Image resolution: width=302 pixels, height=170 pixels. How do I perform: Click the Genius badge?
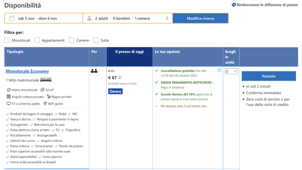click(115, 91)
